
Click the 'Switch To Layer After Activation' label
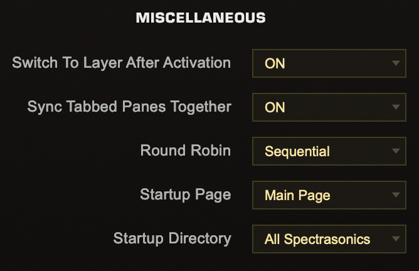(x=122, y=63)
